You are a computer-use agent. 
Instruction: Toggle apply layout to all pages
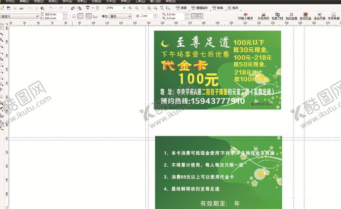tap(89, 16)
